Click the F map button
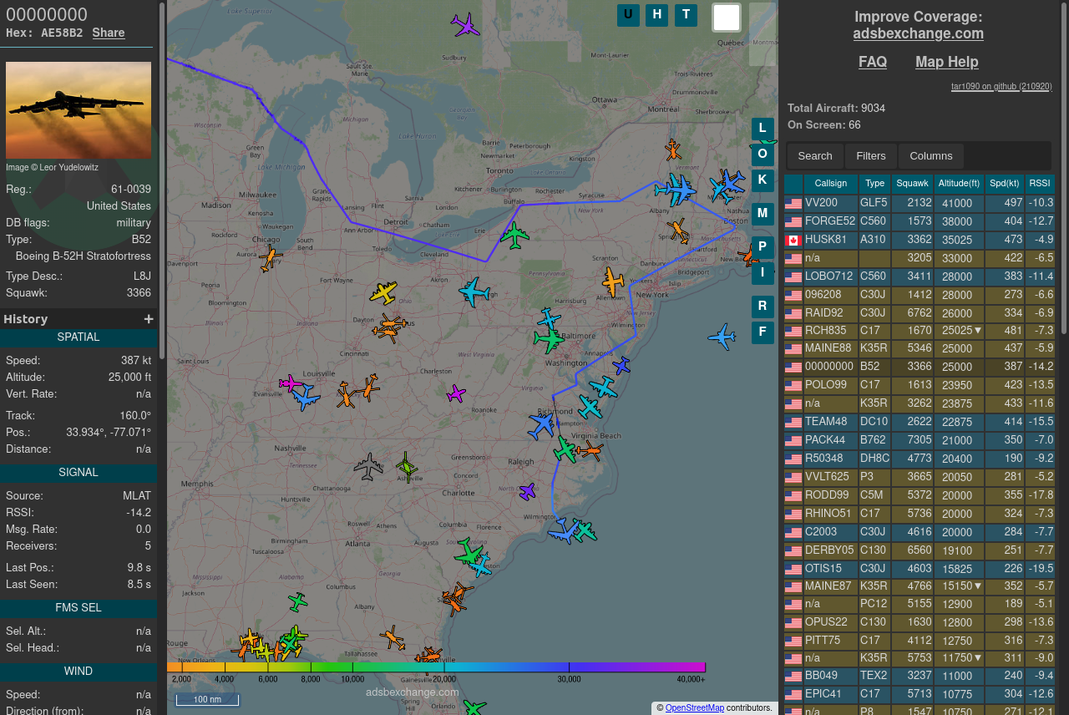The image size is (1069, 715). tap(762, 332)
